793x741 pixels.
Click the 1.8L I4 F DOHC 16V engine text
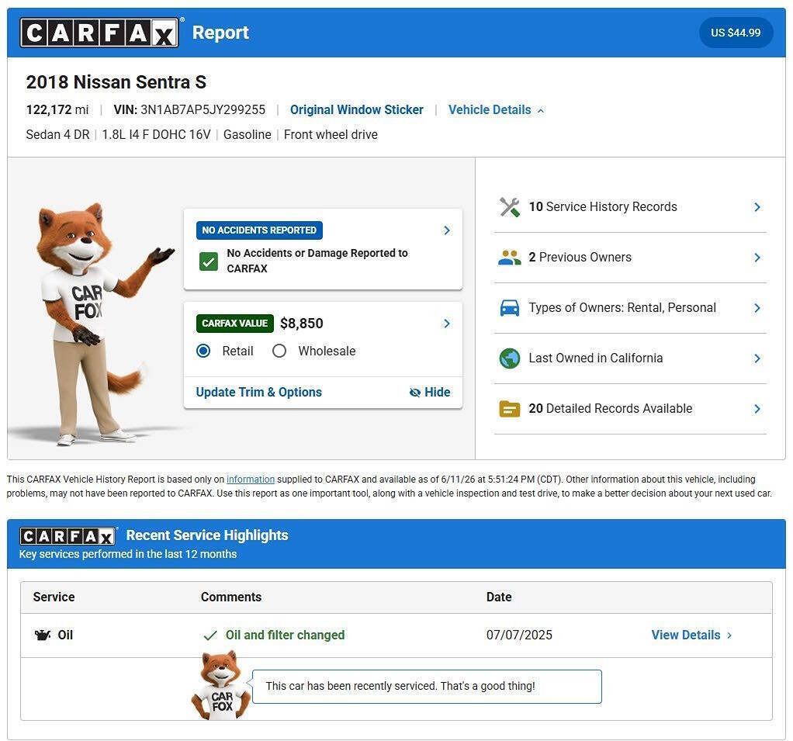[x=156, y=134]
